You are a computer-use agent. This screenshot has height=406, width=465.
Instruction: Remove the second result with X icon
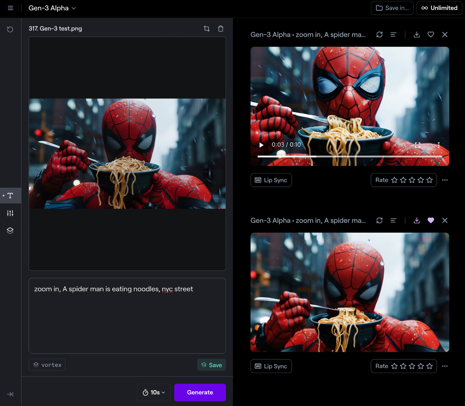point(445,220)
